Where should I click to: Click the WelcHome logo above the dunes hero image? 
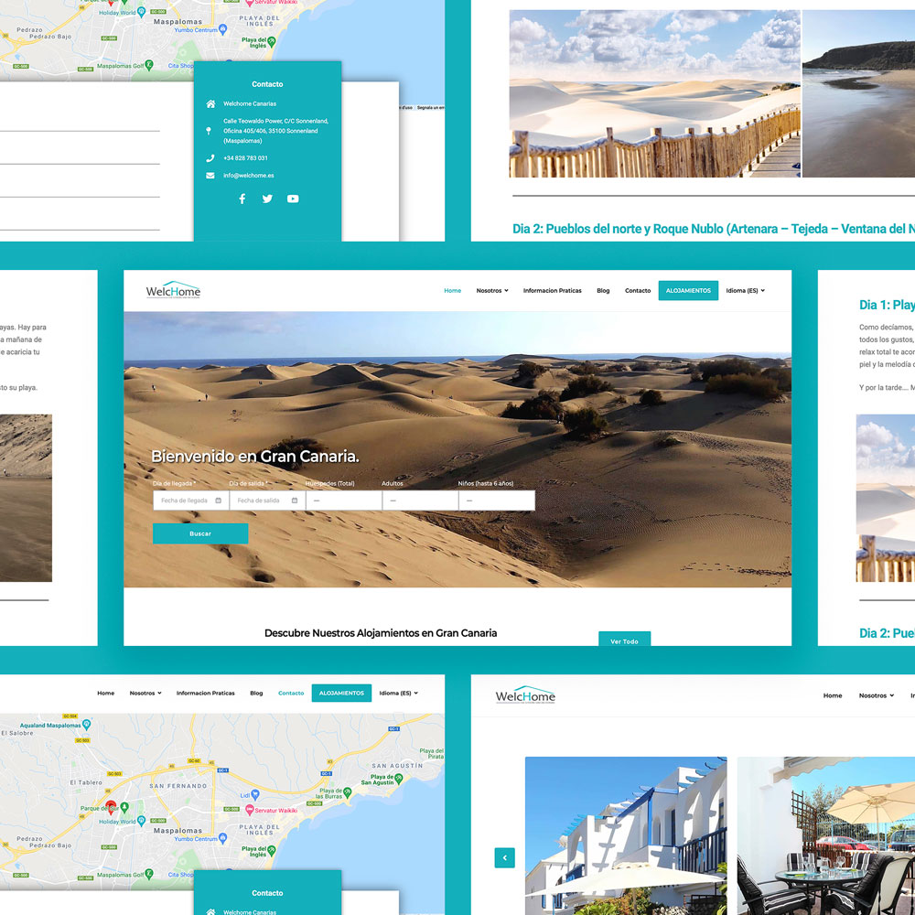click(173, 290)
